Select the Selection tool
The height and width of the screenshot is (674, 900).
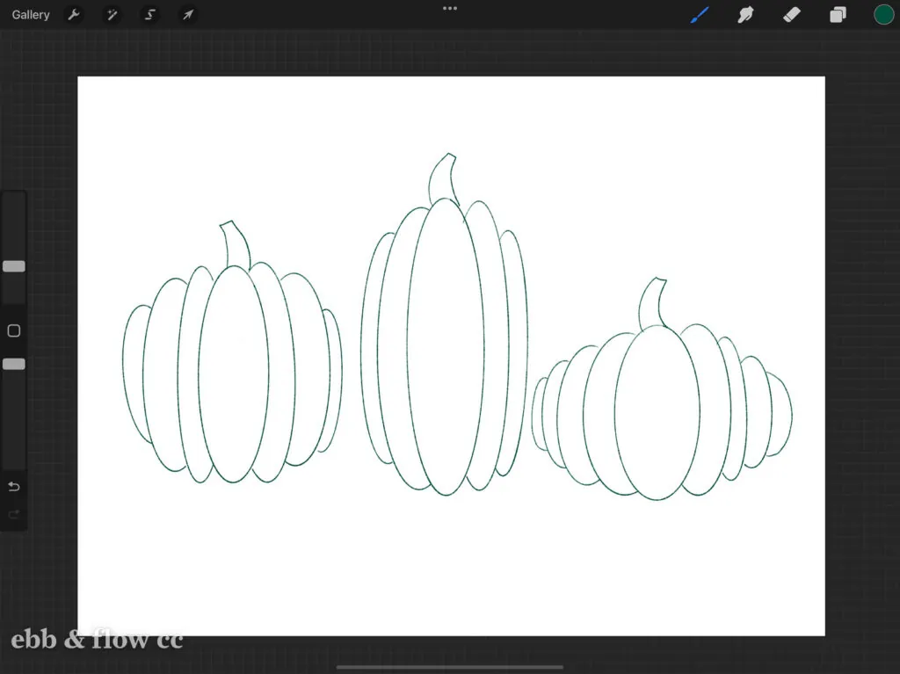(149, 15)
